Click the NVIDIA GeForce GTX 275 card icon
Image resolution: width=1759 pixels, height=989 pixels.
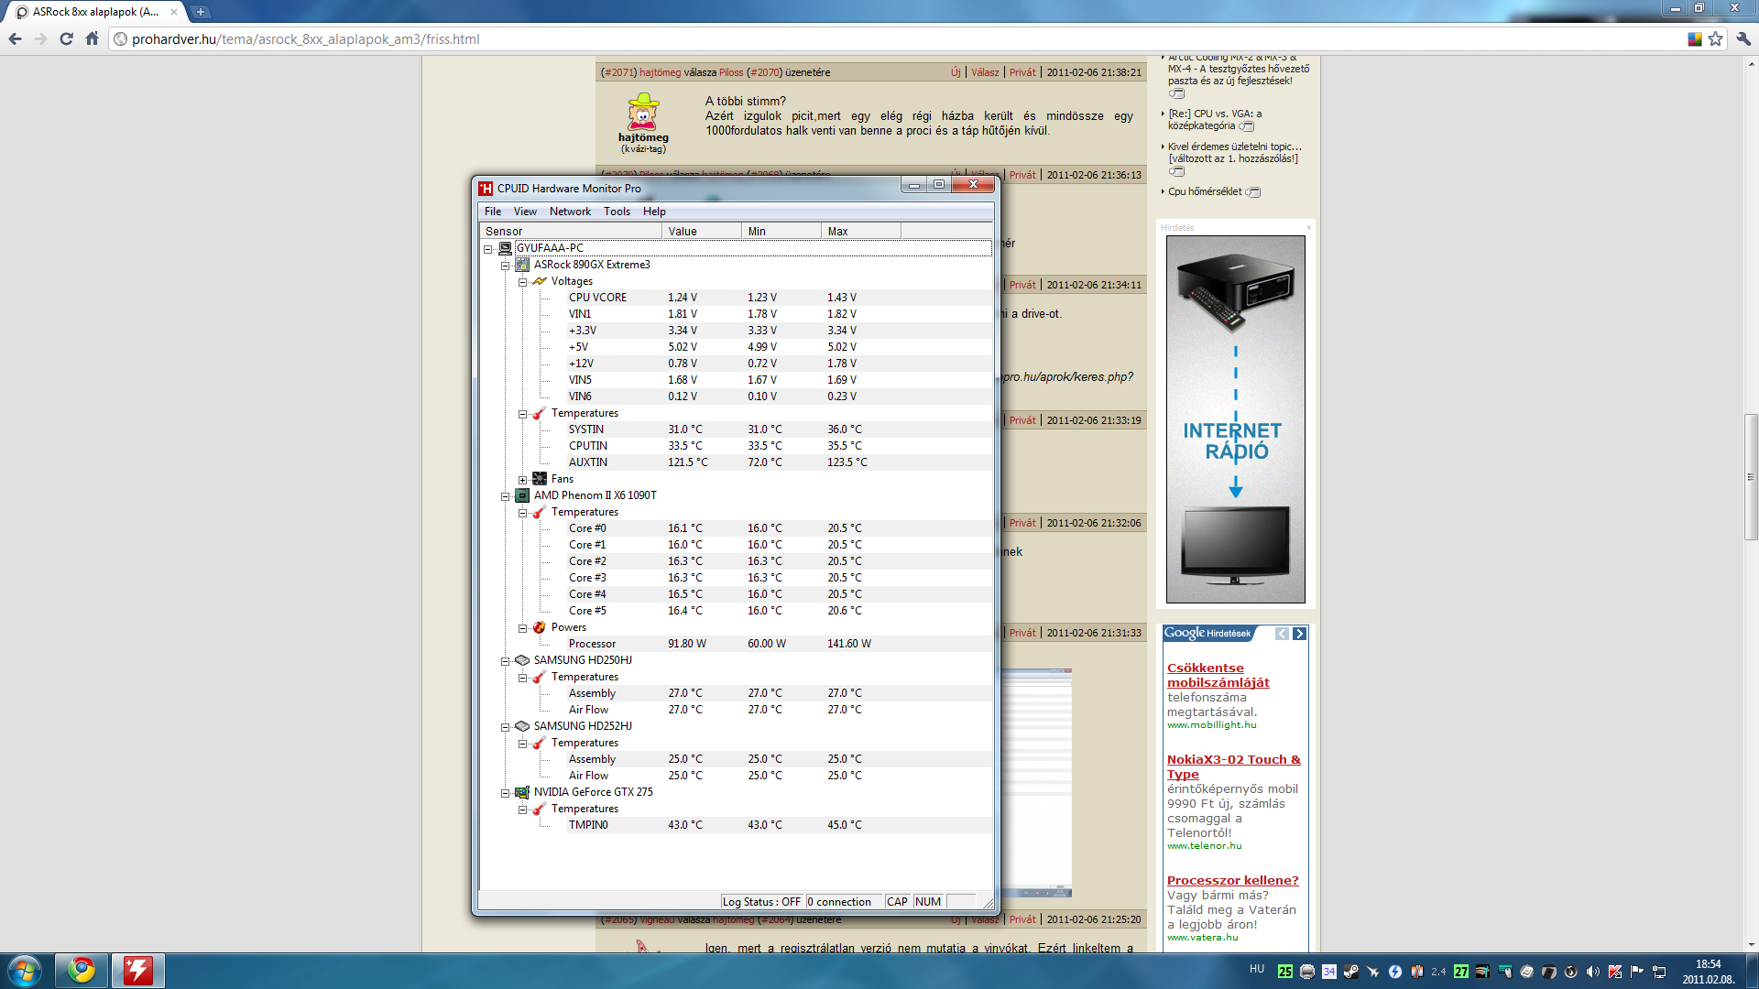click(522, 792)
